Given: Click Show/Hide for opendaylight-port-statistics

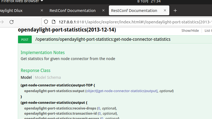Looking at the screenshot, I should [190, 30].
